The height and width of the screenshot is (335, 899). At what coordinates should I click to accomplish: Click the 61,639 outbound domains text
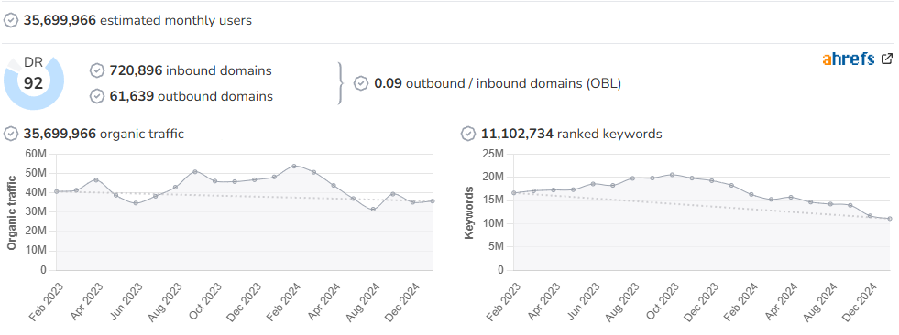[x=191, y=96]
